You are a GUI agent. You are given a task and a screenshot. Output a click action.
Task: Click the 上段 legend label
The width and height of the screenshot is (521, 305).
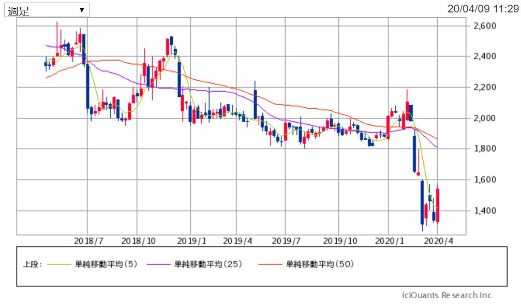click(32, 265)
